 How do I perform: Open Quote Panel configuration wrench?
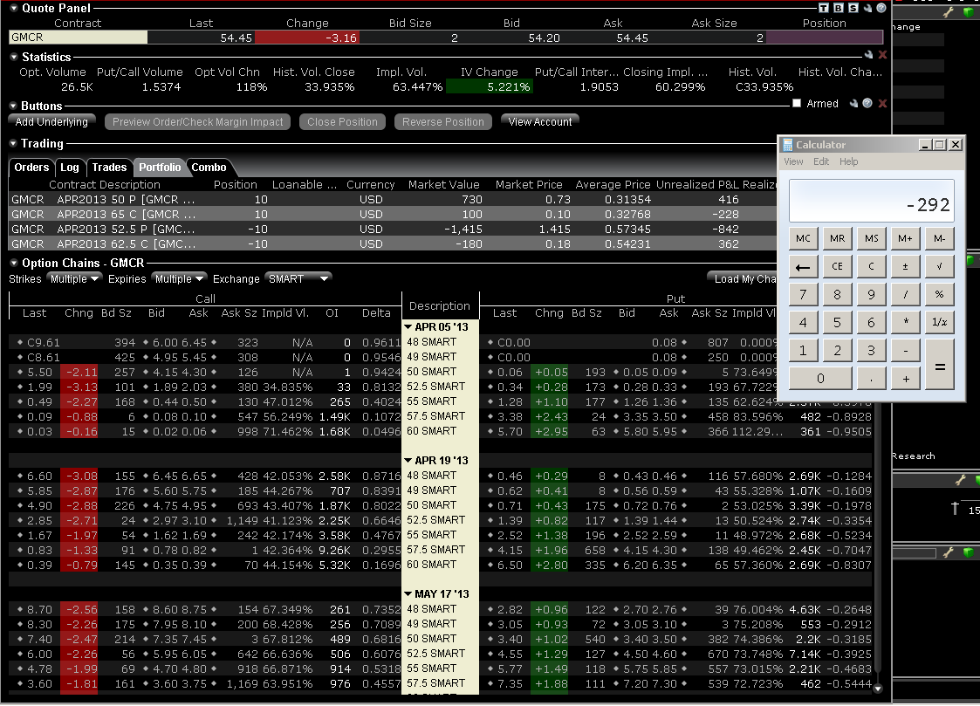(x=867, y=8)
